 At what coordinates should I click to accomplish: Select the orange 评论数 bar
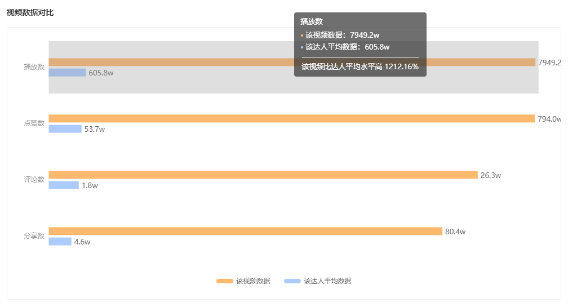(263, 175)
